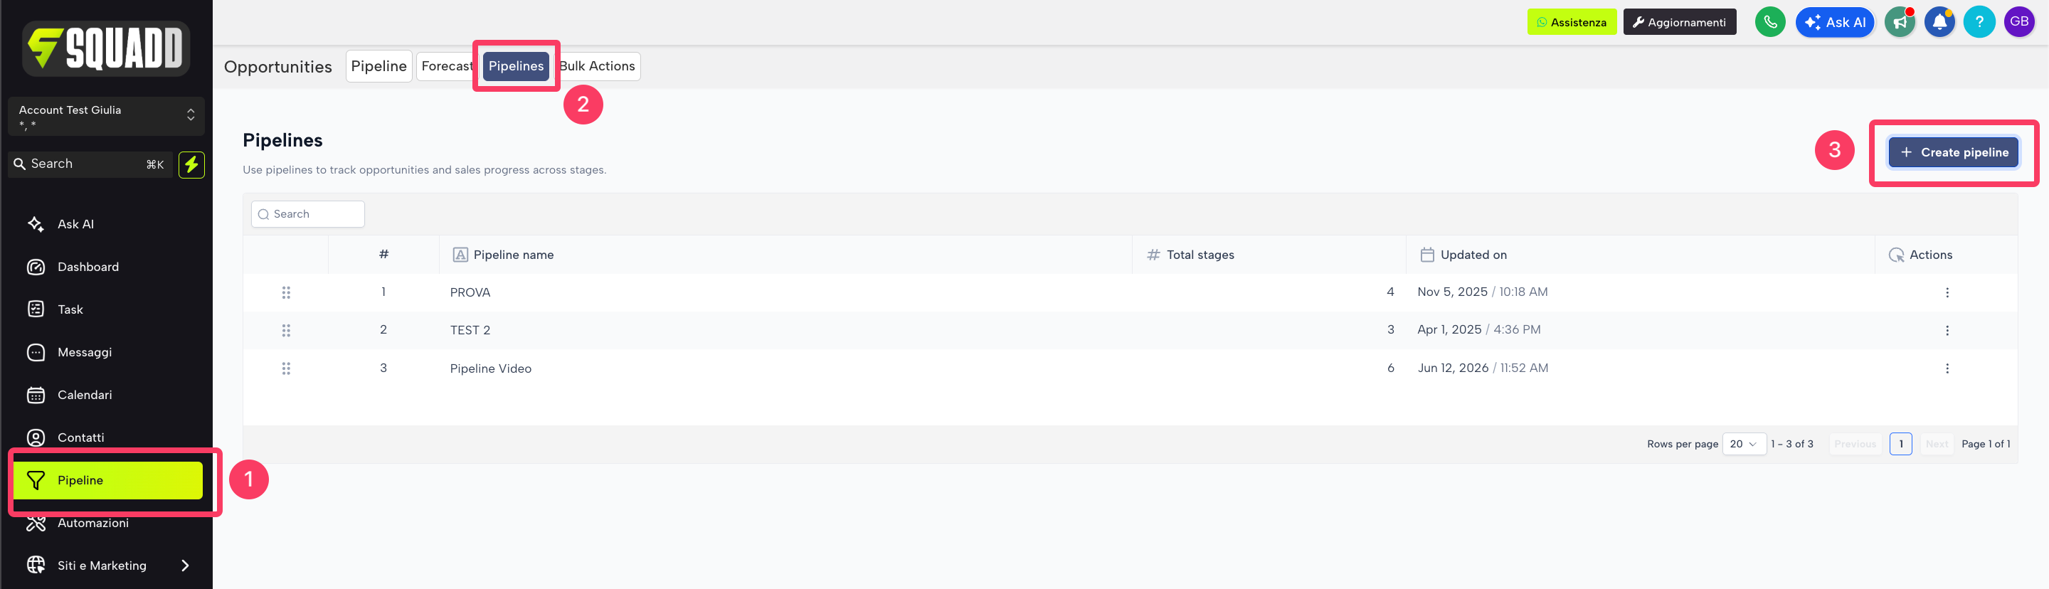Click the Assistenza button
The height and width of the screenshot is (589, 2049).
pos(1571,22)
